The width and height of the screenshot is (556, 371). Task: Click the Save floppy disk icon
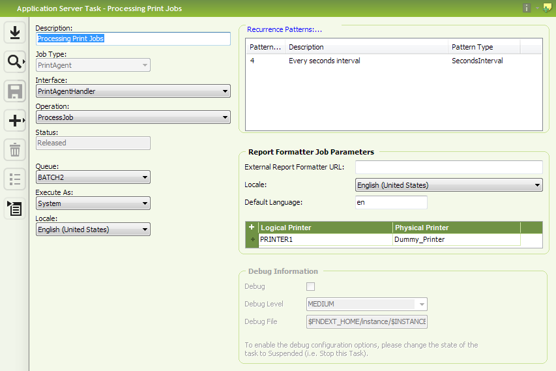(x=14, y=91)
